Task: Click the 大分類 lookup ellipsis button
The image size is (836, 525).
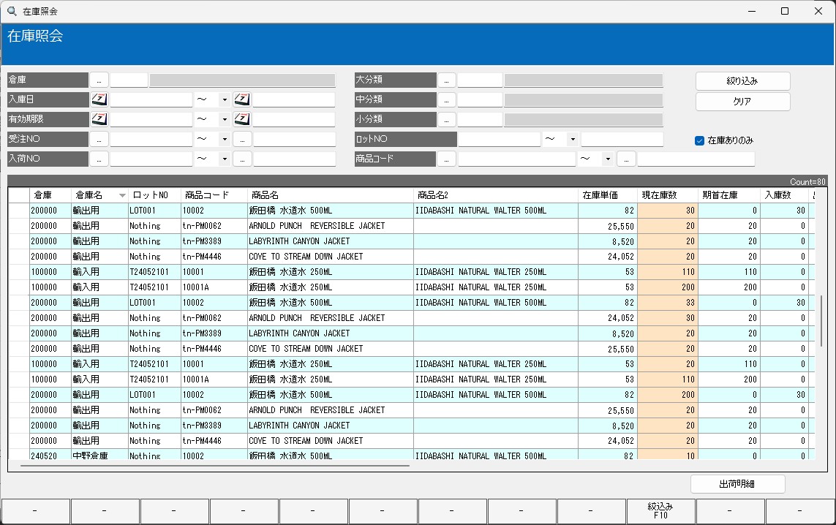Action: tap(447, 80)
